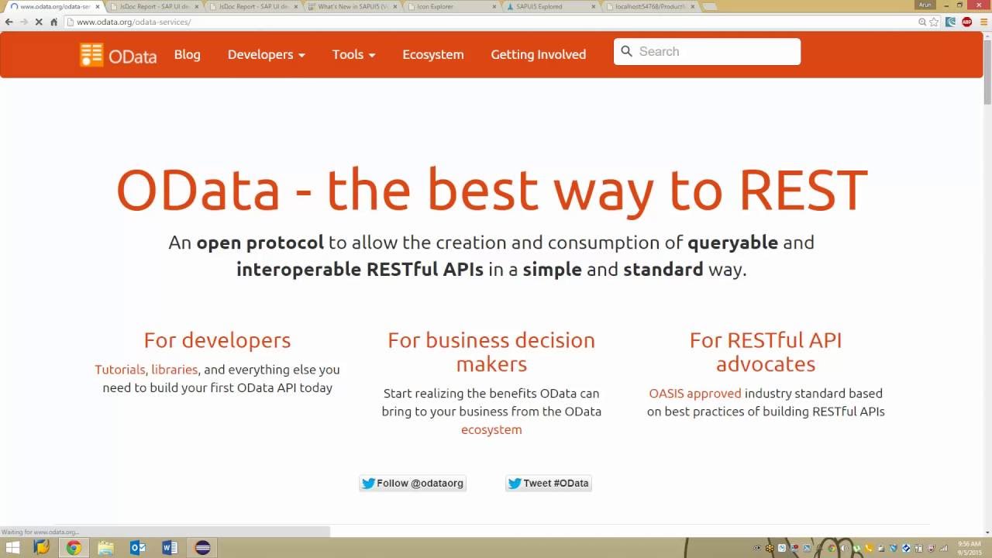Viewport: 992px width, 558px height.
Task: Switch to the localhost:54768 tab
Action: pos(650,6)
